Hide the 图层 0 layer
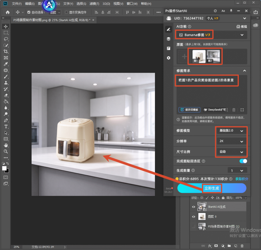Viewport: 261px width, 250px height. tap(193, 217)
